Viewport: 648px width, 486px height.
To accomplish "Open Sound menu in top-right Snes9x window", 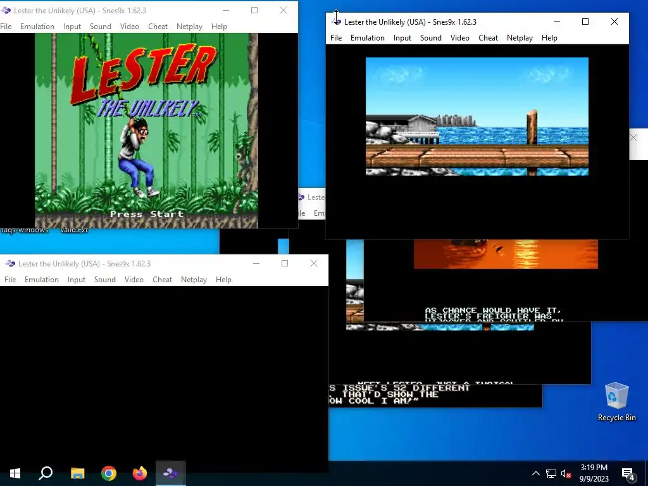I will point(430,38).
